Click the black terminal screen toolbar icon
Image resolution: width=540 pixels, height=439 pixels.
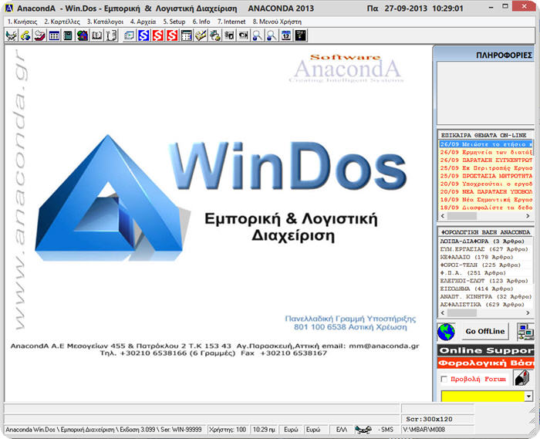click(x=300, y=35)
